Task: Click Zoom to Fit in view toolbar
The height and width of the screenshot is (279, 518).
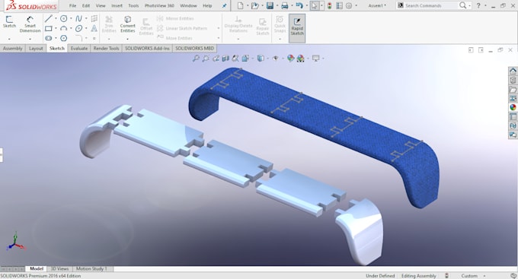Action: pyautogui.click(x=196, y=59)
